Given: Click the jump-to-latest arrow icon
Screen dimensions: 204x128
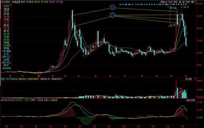Looking at the screenshot, I should tap(192, 2).
